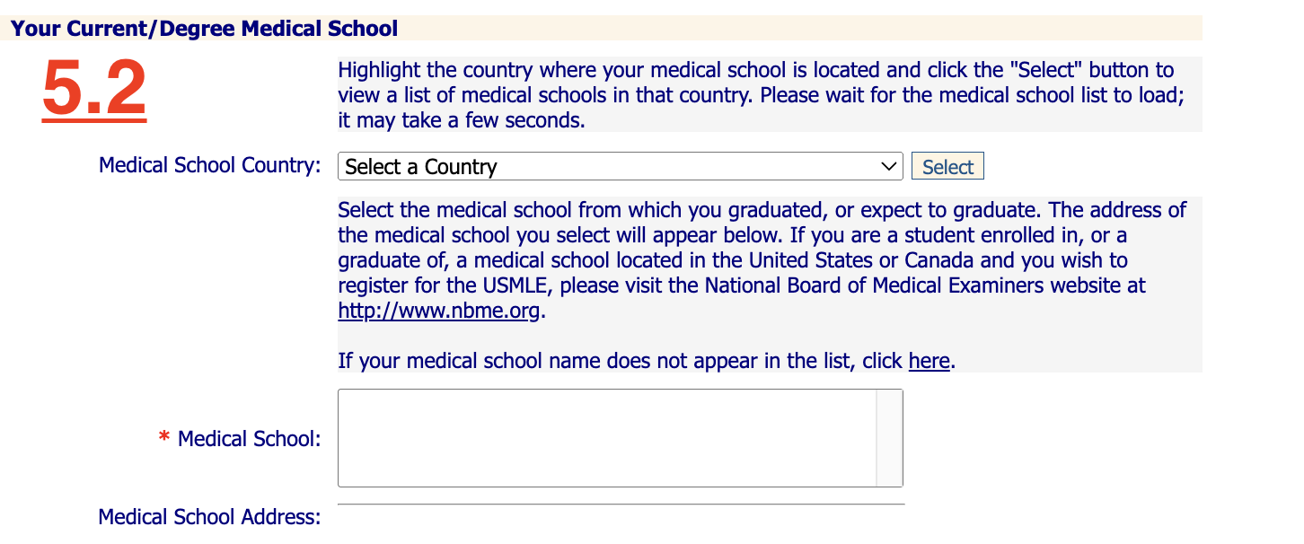
Task: Click the paragraph starting "Select the medical school"
Action: [x=762, y=261]
